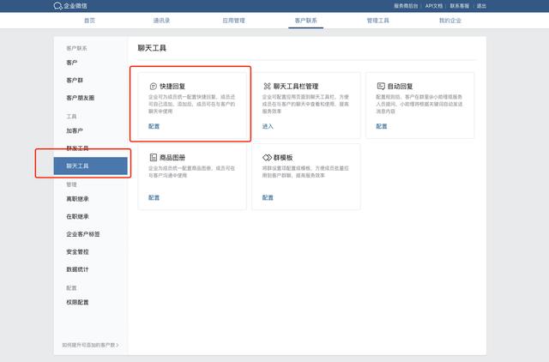The image size is (549, 362).
Task: Go to the 管理工具 tab
Action: (x=377, y=21)
